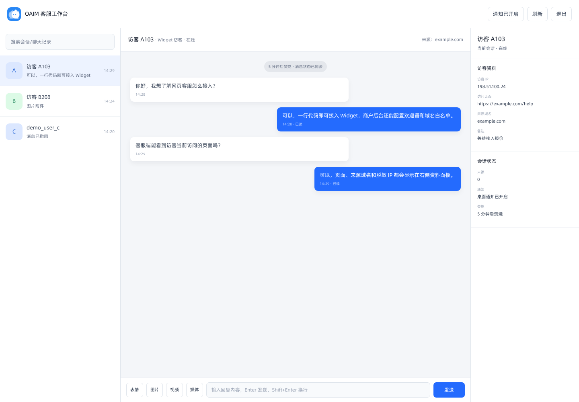Screen dimensions: 579x402
Task: Click the blue 发送 send button
Action: coord(449,390)
